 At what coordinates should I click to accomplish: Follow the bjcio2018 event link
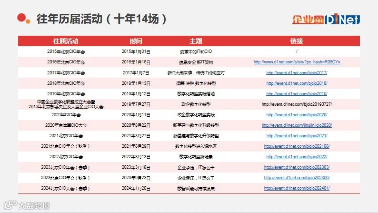click(x=297, y=83)
